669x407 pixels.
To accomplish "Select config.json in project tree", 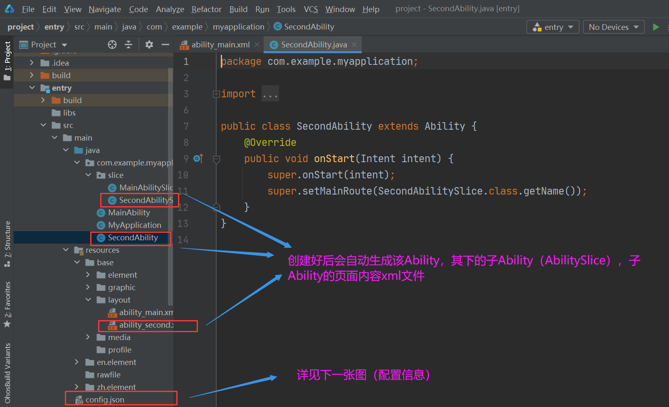I will (105, 400).
